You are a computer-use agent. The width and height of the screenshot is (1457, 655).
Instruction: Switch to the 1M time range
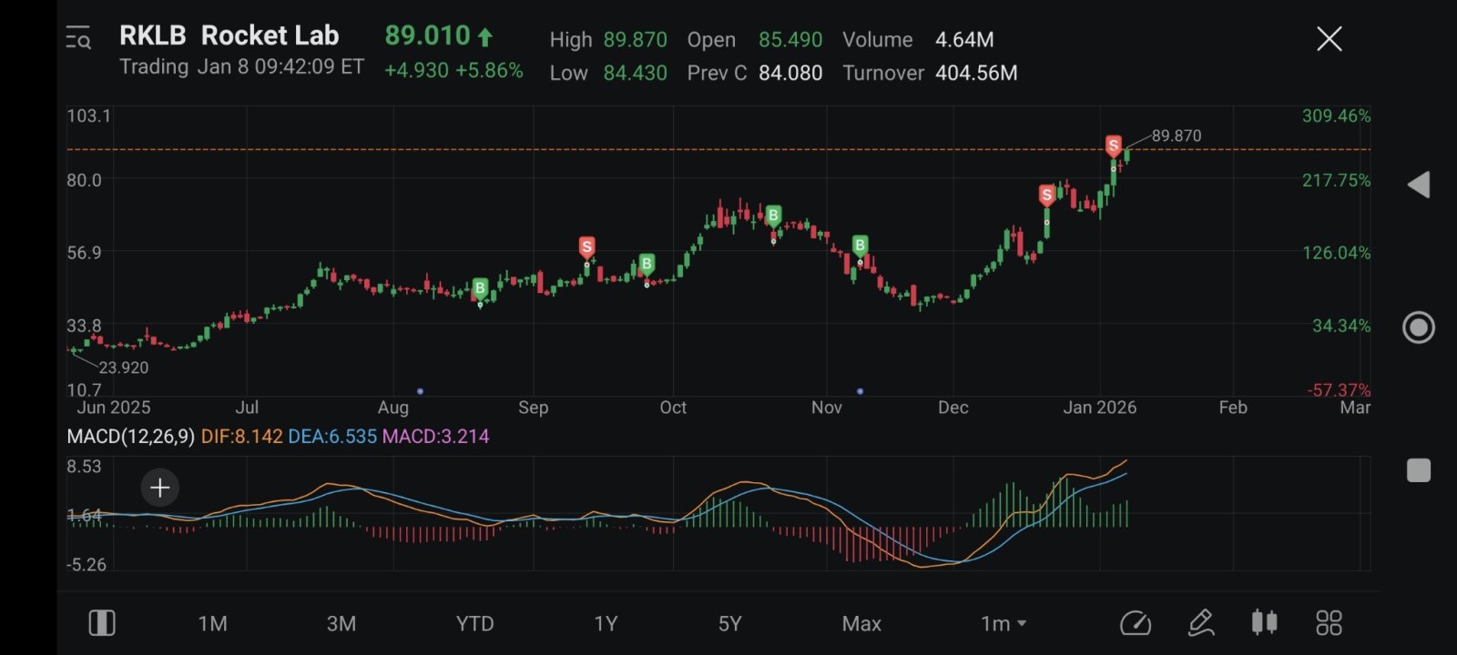[213, 624]
